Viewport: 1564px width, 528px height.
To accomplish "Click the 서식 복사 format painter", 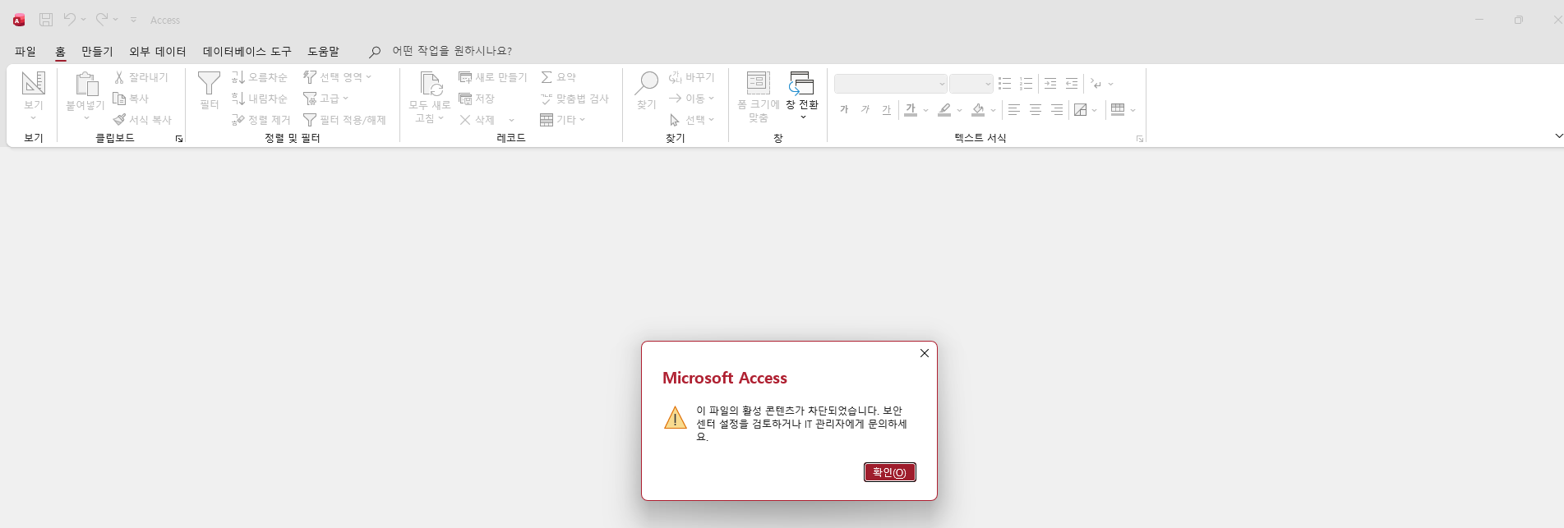I will point(142,120).
